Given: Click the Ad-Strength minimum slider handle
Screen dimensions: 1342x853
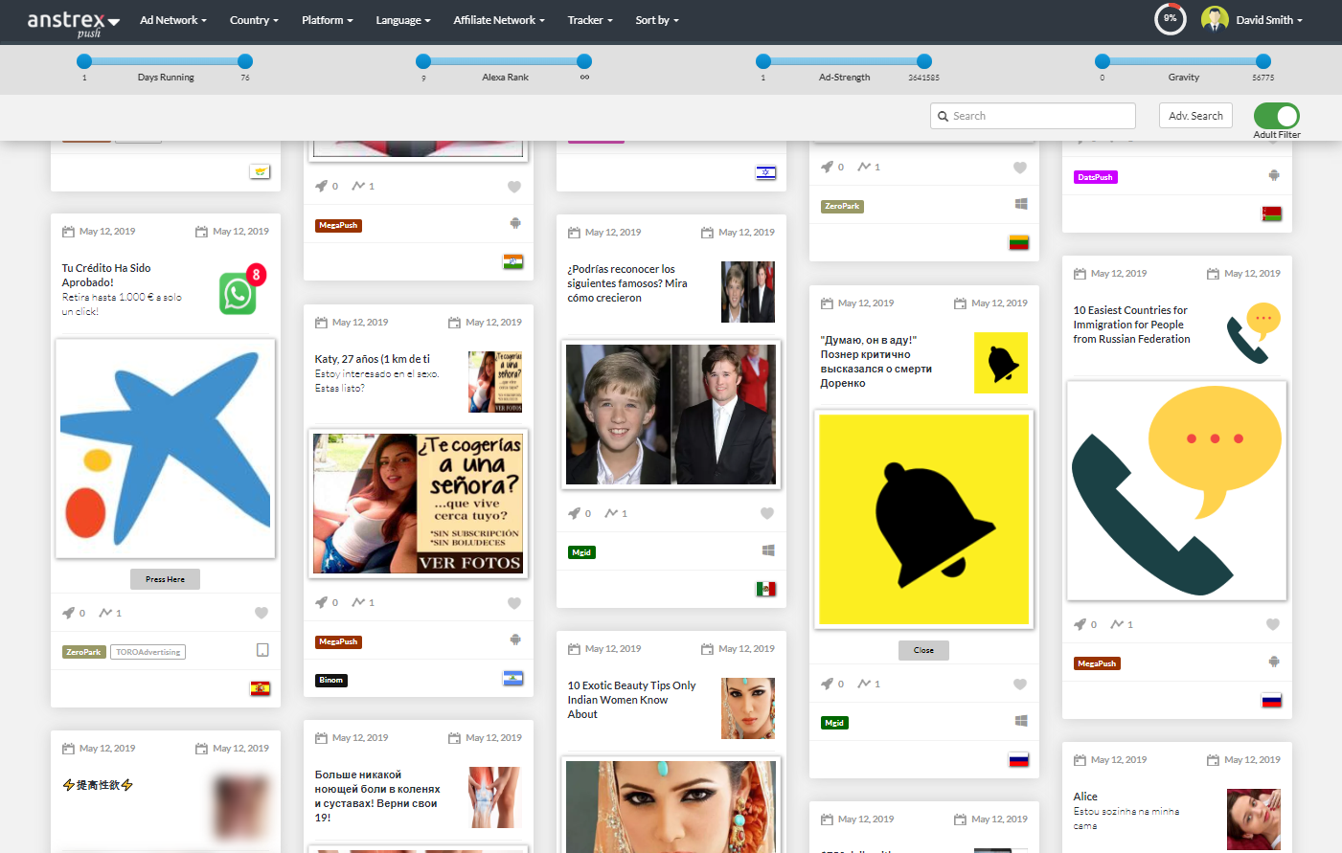Looking at the screenshot, I should click(763, 61).
